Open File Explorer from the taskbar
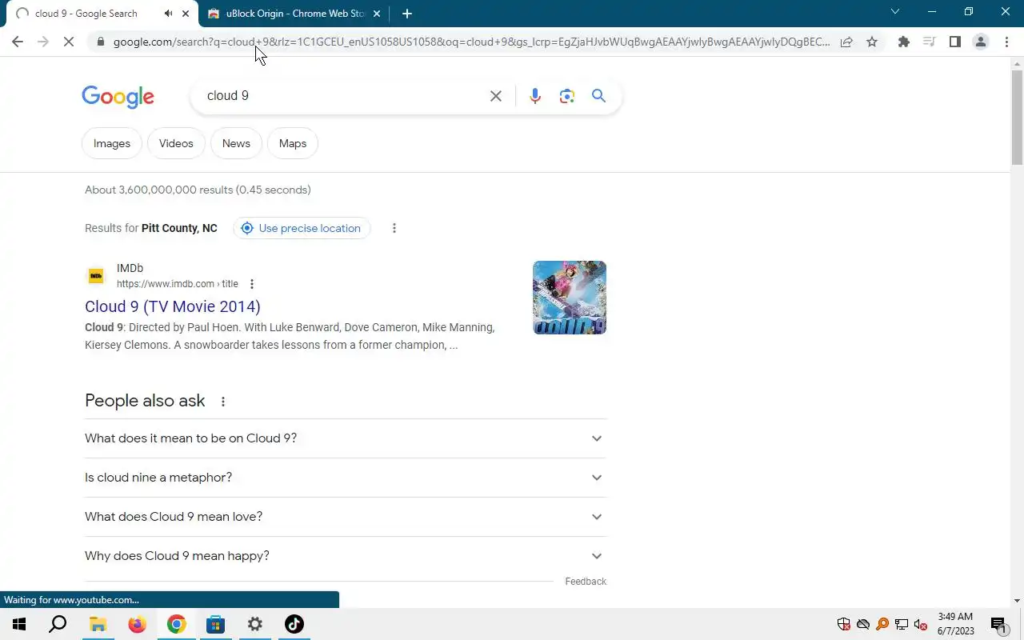Image resolution: width=1024 pixels, height=640 pixels. [x=98, y=624]
